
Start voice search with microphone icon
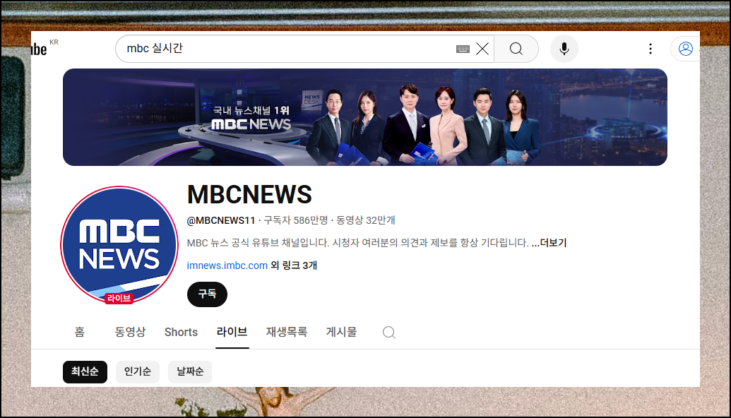point(564,49)
